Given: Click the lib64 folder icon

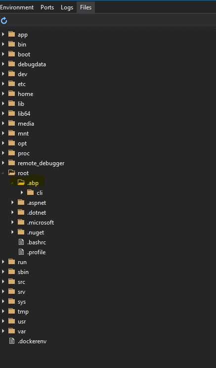Looking at the screenshot, I should (11, 113).
